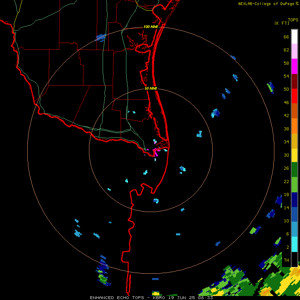Click the legend value '26'
This screenshot has height=300, width=300.
tap(286, 168)
